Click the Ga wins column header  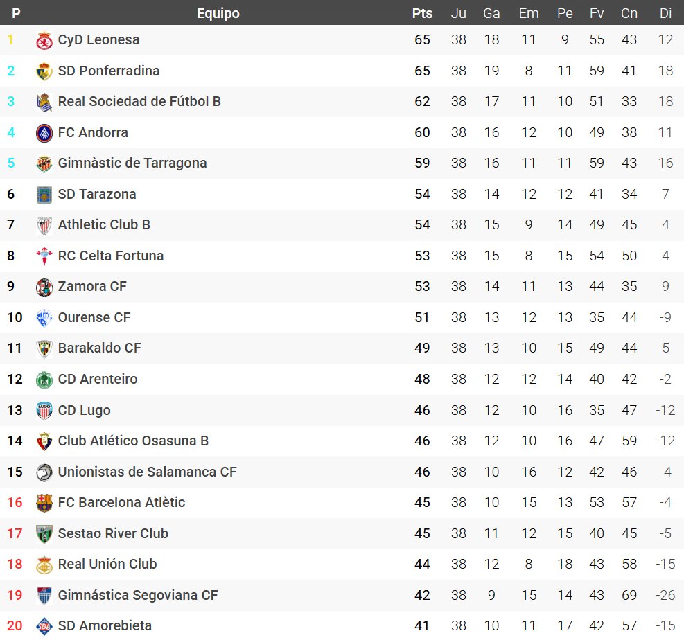(x=491, y=13)
